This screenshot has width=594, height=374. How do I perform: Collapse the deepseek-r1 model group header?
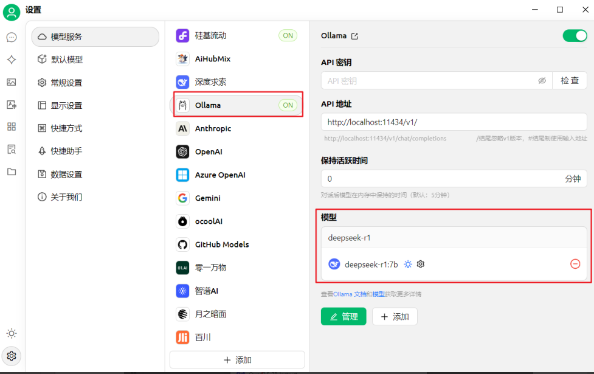click(454, 238)
